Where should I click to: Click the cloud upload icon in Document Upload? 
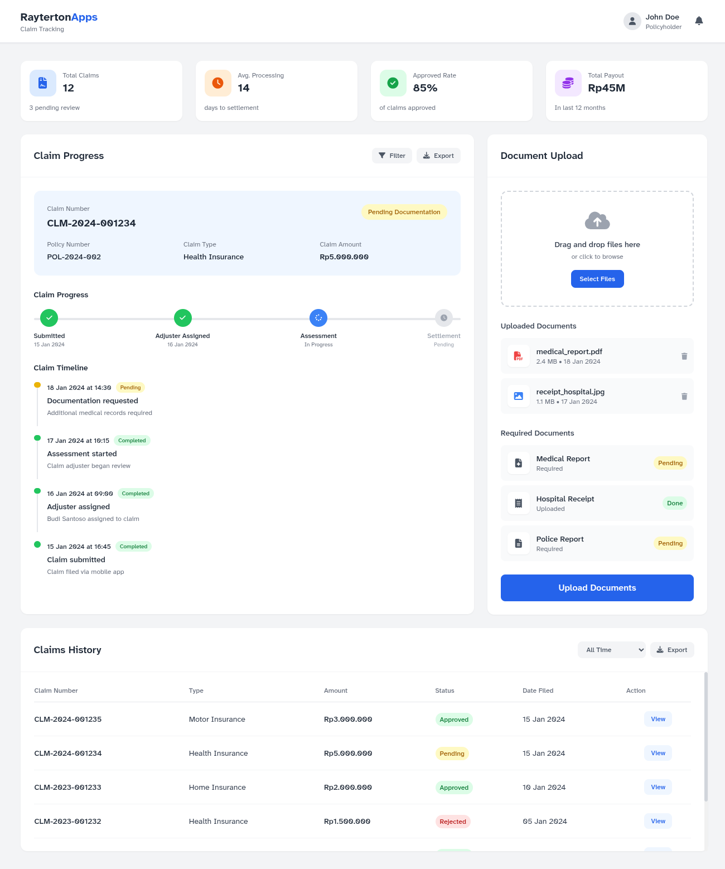(x=597, y=220)
